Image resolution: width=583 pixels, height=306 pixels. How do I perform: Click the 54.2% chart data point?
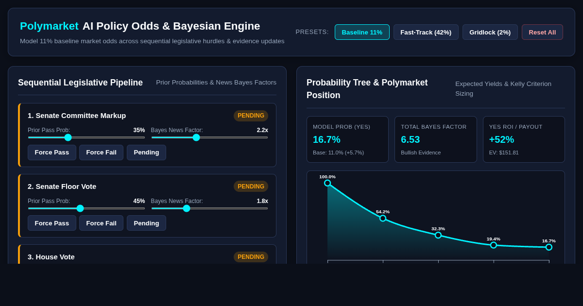[383, 218]
